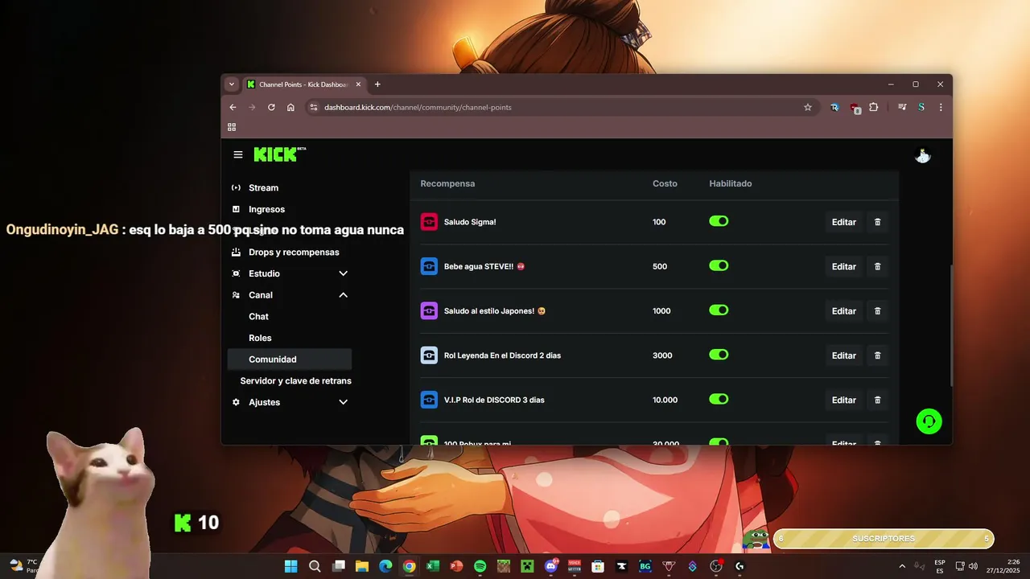Select Comunidad under Canal
Viewport: 1030px width, 579px height.
[290, 359]
